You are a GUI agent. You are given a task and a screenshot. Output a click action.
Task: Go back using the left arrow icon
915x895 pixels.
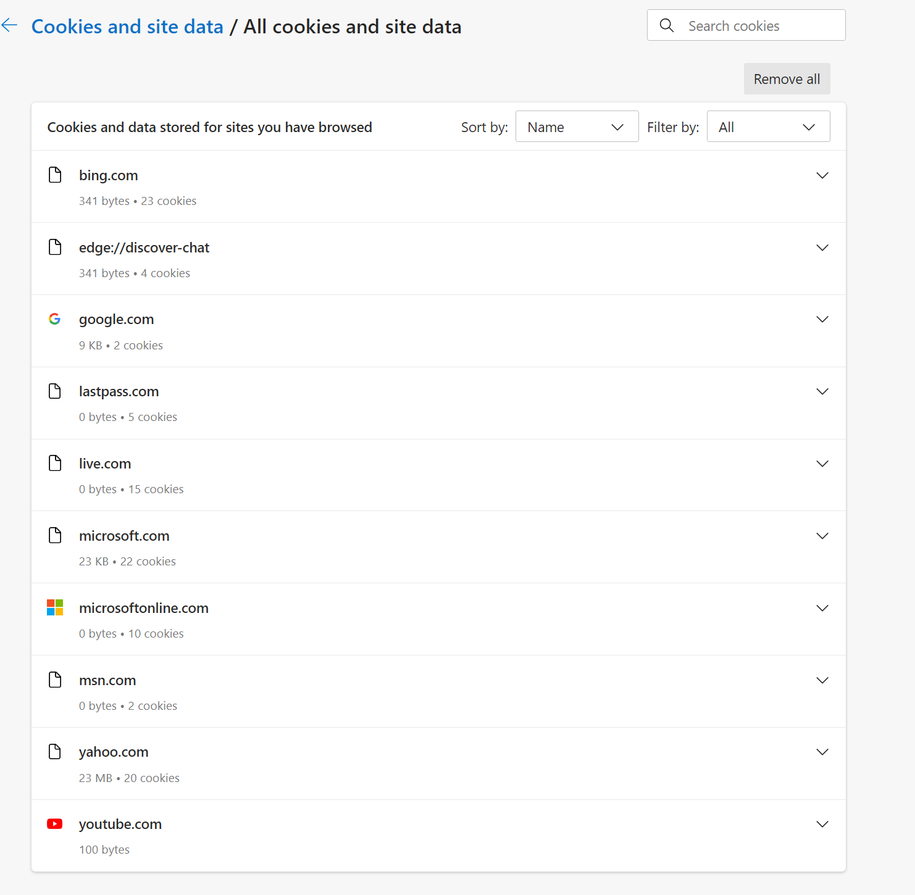[9, 26]
